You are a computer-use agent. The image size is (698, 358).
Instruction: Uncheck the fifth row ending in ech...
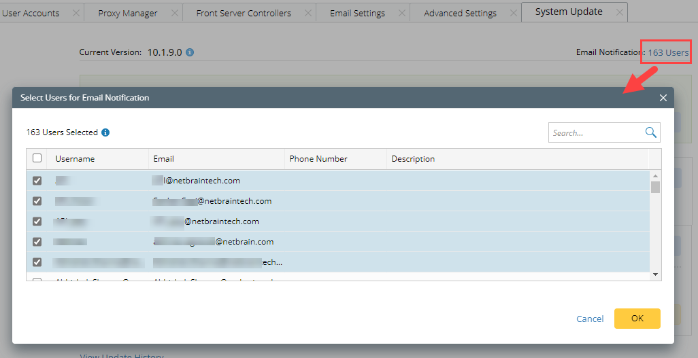point(37,262)
